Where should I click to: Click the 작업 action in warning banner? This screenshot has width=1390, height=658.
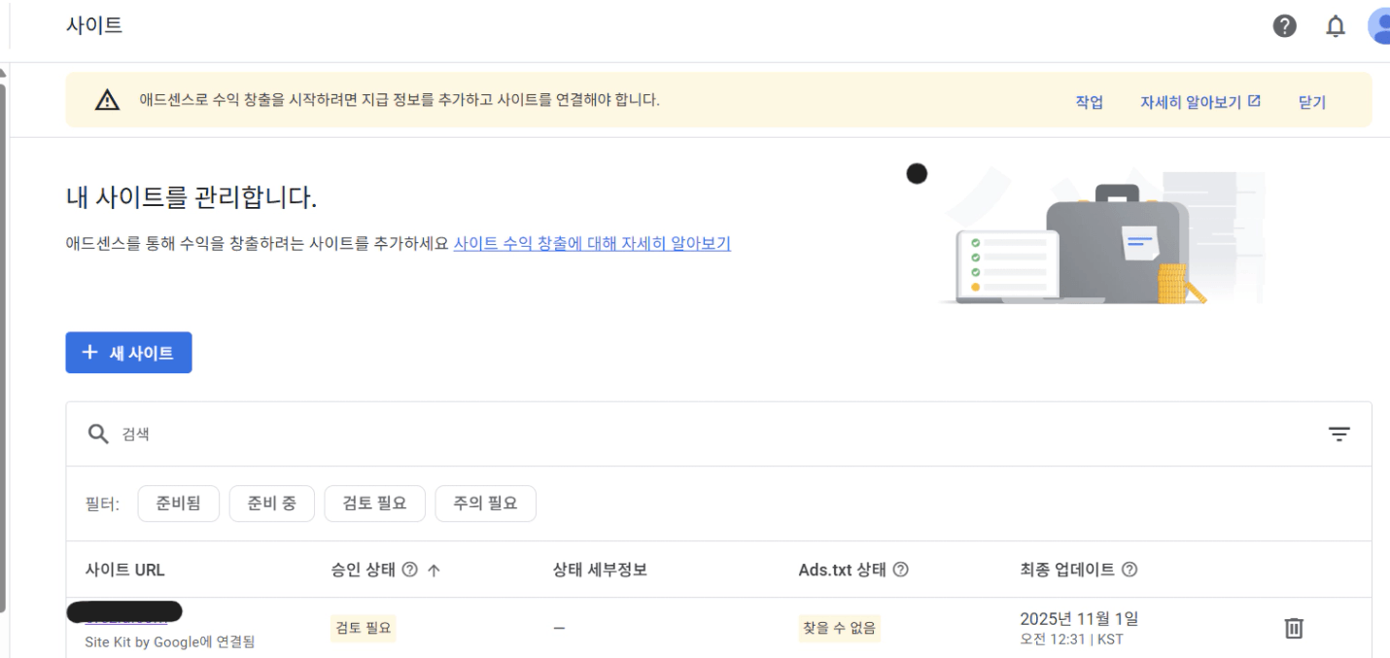pos(1089,101)
